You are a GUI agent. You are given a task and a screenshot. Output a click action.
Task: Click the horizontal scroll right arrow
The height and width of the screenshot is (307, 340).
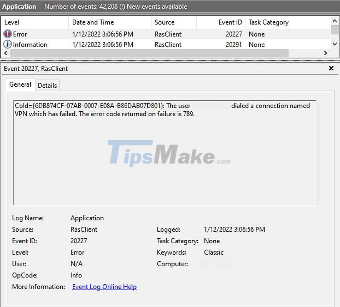pos(325,53)
